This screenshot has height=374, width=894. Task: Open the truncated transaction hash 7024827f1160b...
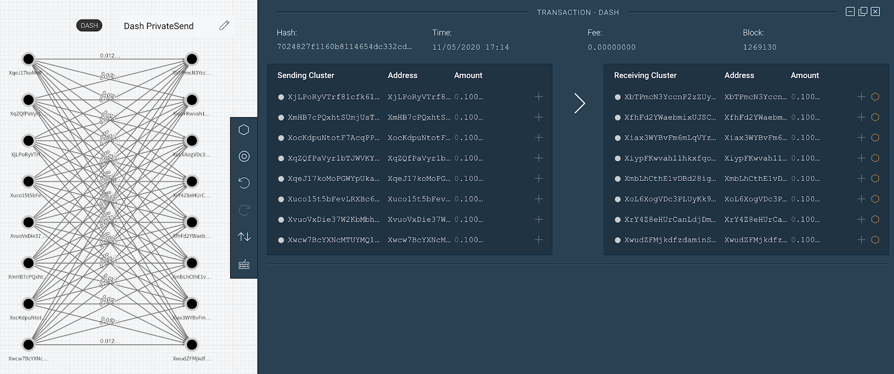coord(344,47)
